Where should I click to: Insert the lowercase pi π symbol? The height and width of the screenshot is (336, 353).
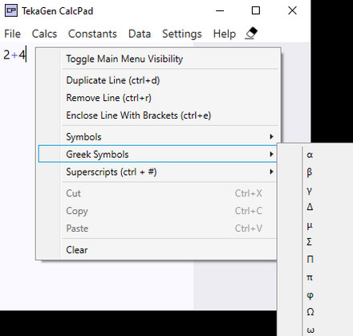coord(310,277)
